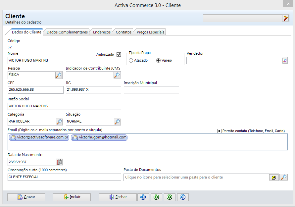Jump to the last record
The height and width of the screenshot is (207, 295).
(x=183, y=197)
